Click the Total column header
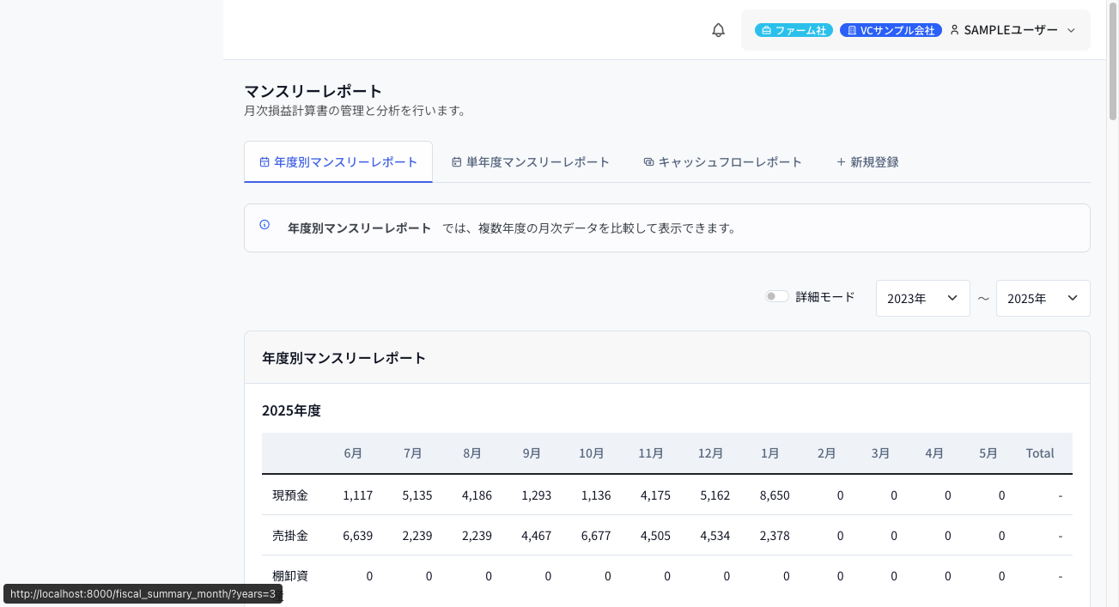 (1039, 453)
